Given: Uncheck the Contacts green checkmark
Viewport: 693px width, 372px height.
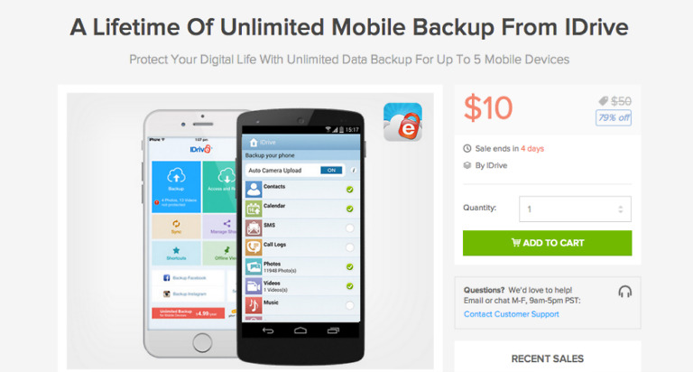Looking at the screenshot, I should click(x=349, y=190).
